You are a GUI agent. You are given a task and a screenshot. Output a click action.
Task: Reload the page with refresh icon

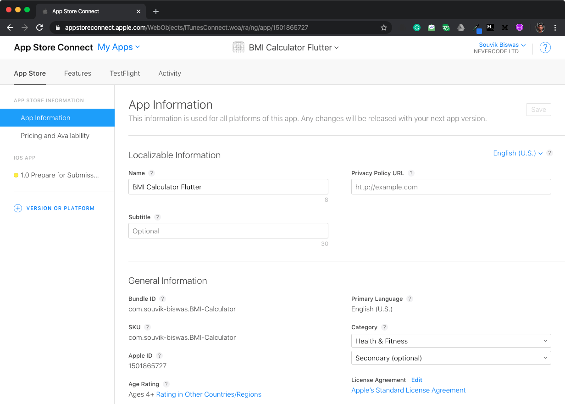[x=39, y=28]
